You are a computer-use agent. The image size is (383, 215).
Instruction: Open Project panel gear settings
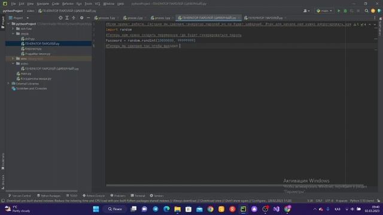[81, 18]
